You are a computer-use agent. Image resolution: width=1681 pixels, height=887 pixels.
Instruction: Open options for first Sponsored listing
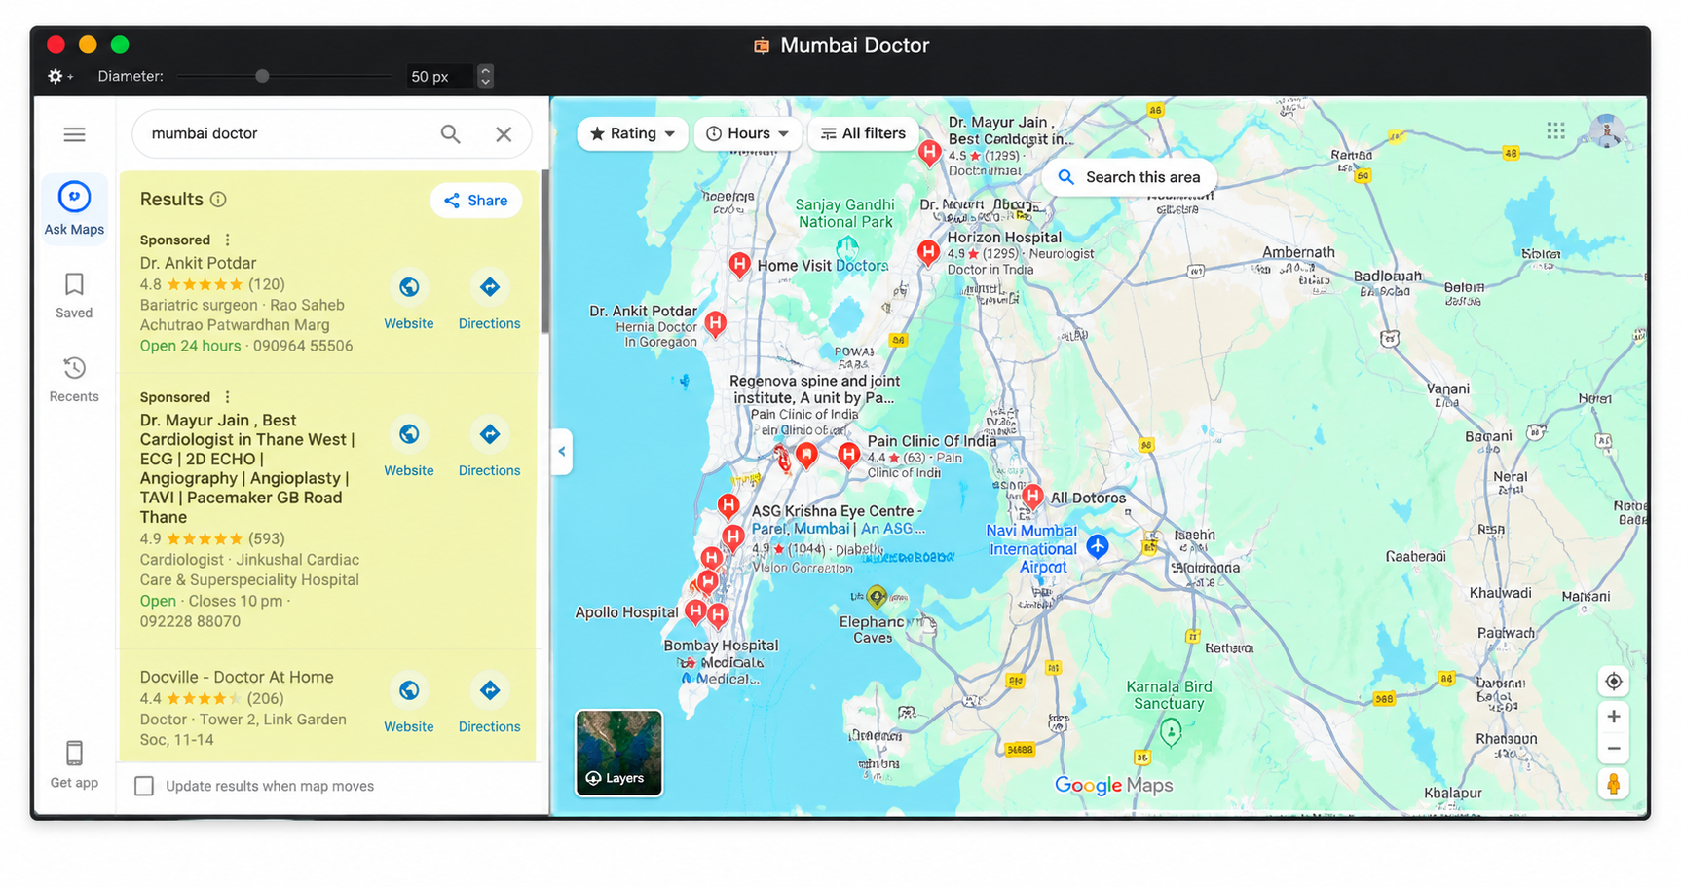click(228, 240)
